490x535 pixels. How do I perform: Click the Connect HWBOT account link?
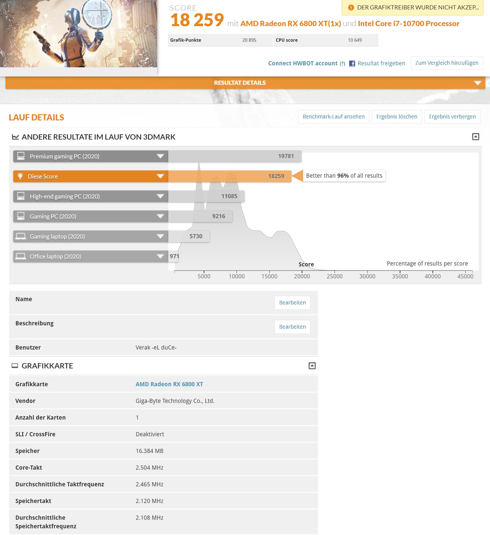pos(303,63)
